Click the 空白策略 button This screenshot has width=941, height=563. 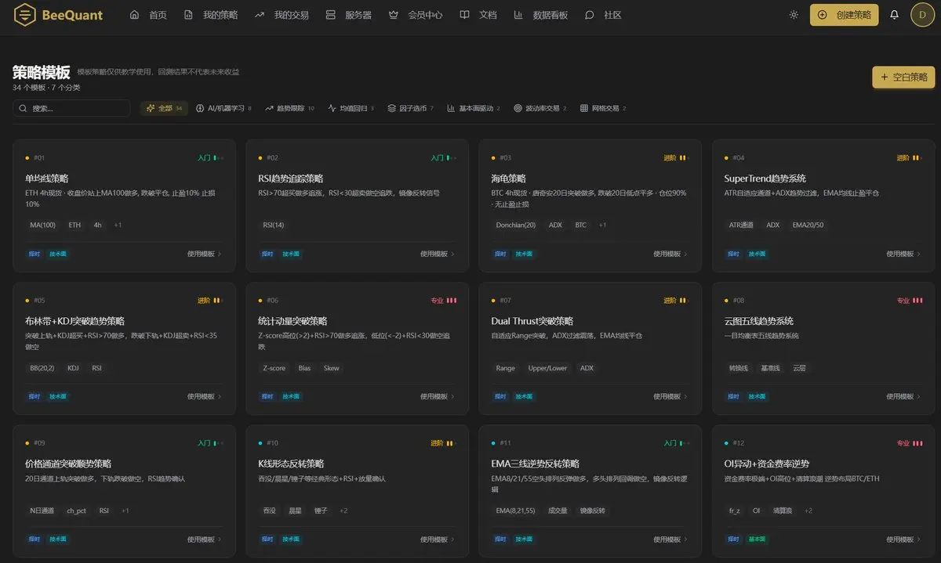point(903,78)
